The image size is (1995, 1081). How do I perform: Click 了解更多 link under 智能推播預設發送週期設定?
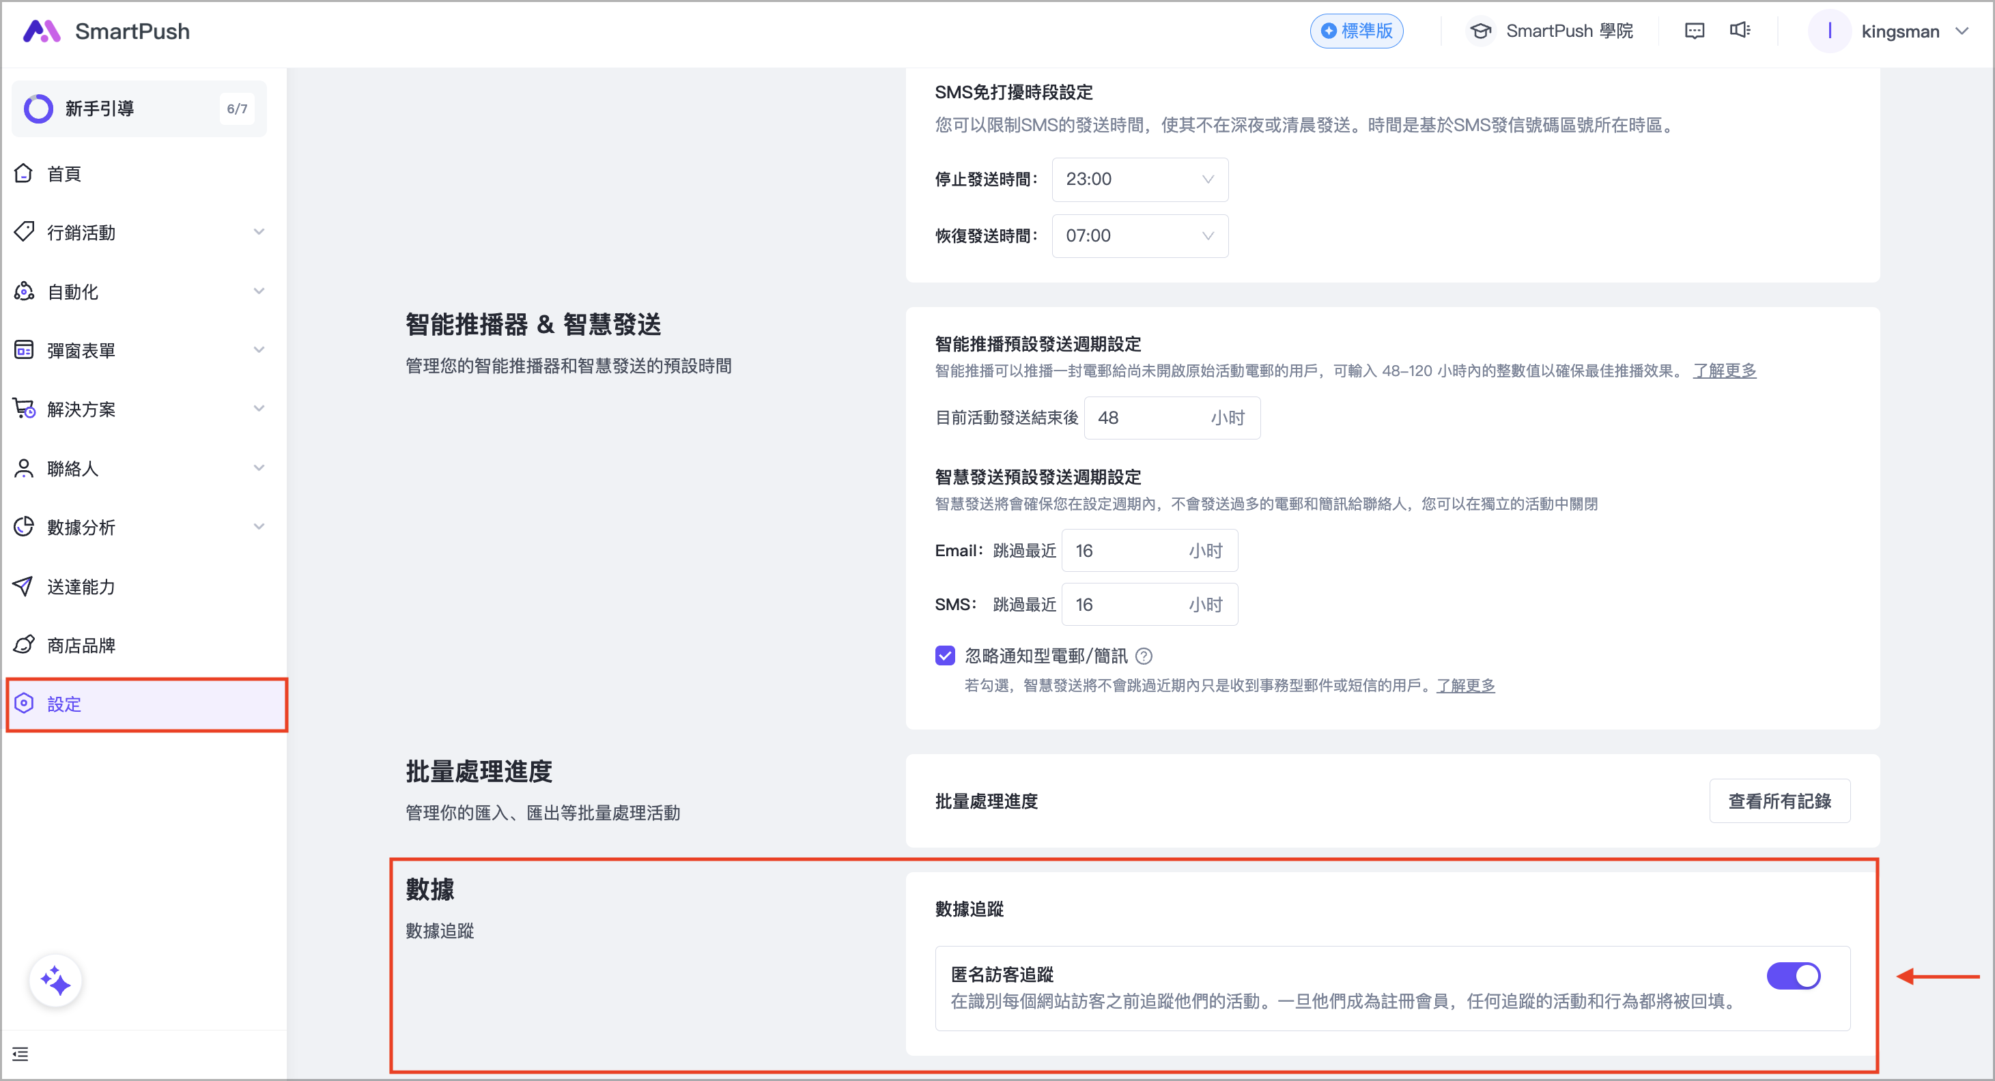coord(1724,371)
